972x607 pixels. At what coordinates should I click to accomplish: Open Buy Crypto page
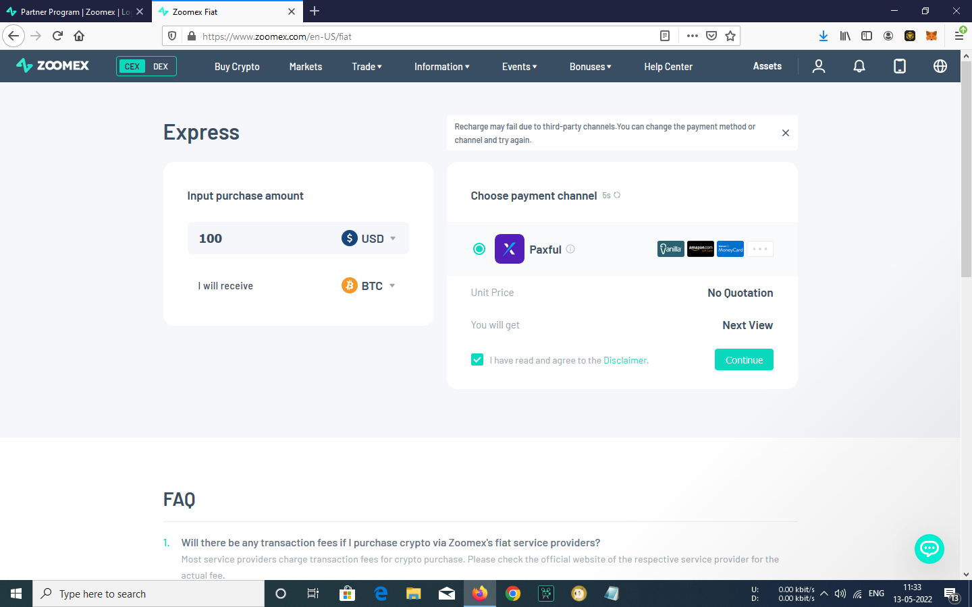[x=237, y=67]
